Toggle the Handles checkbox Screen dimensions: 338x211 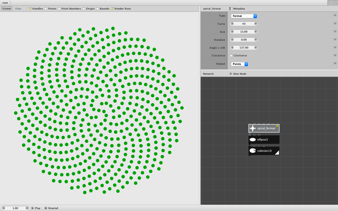(x=30, y=9)
